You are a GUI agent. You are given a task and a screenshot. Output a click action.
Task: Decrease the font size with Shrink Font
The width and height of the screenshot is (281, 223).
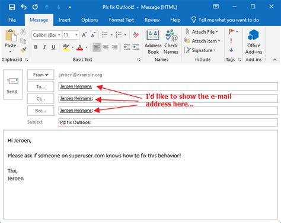coord(93,35)
